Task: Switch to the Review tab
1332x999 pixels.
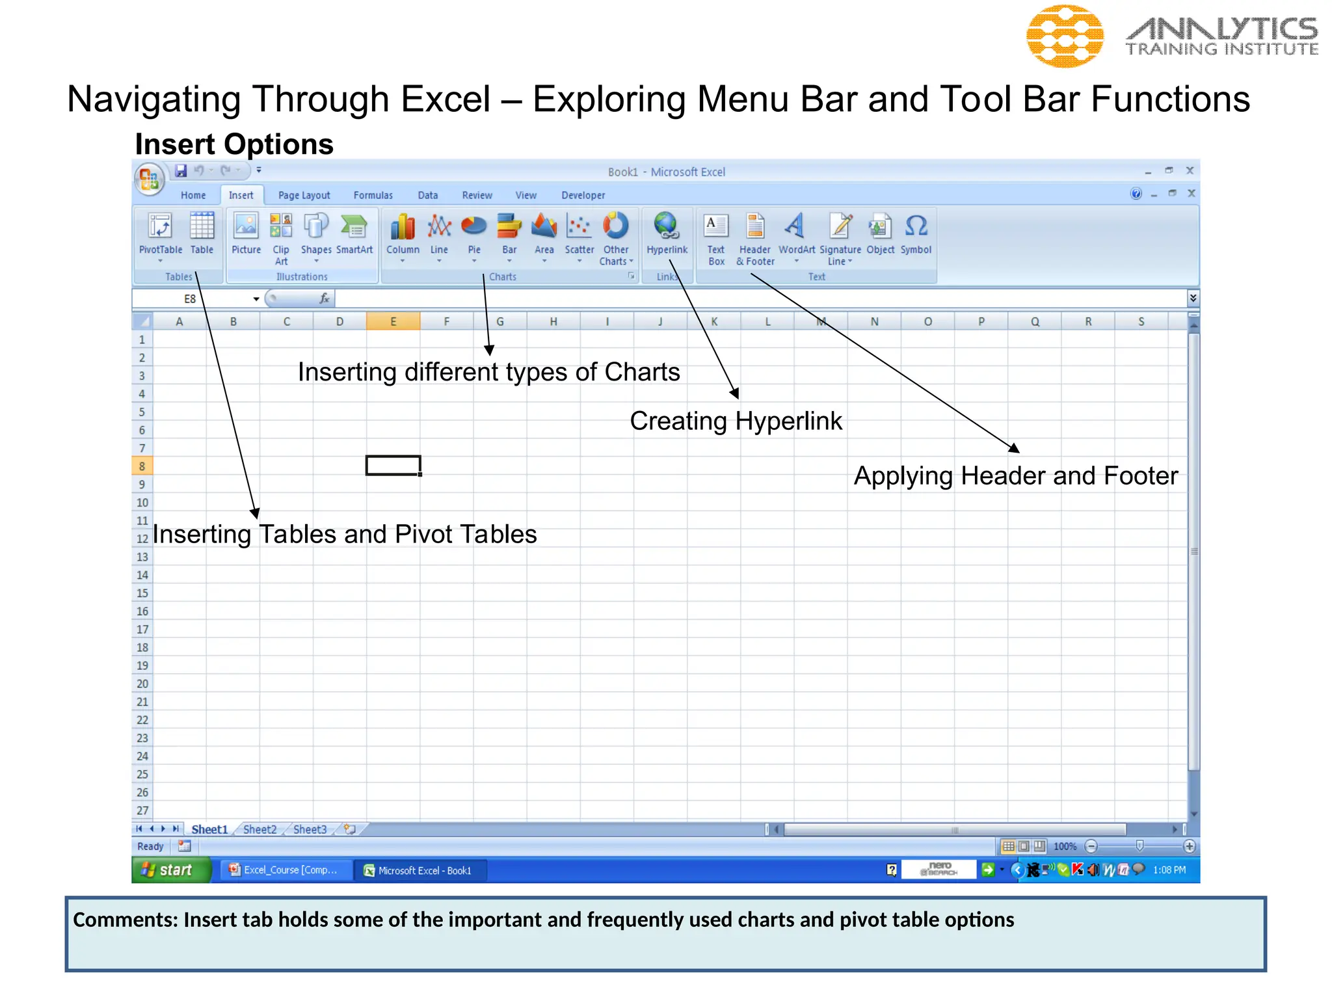Action: pyautogui.click(x=477, y=195)
